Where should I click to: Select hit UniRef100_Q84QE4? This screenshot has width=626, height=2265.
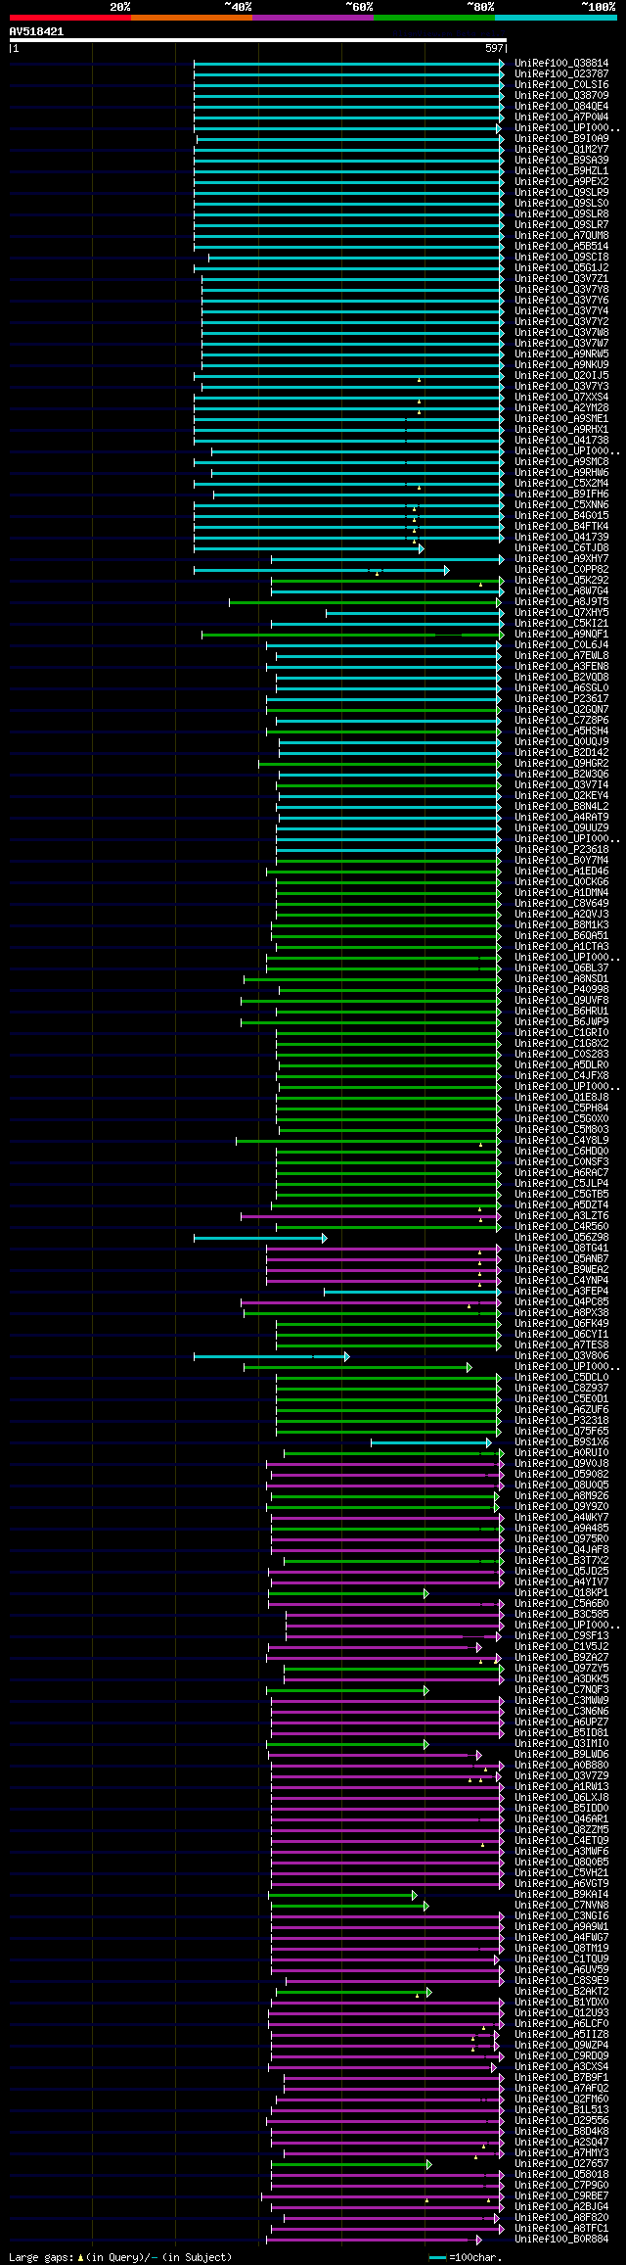tap(561, 107)
